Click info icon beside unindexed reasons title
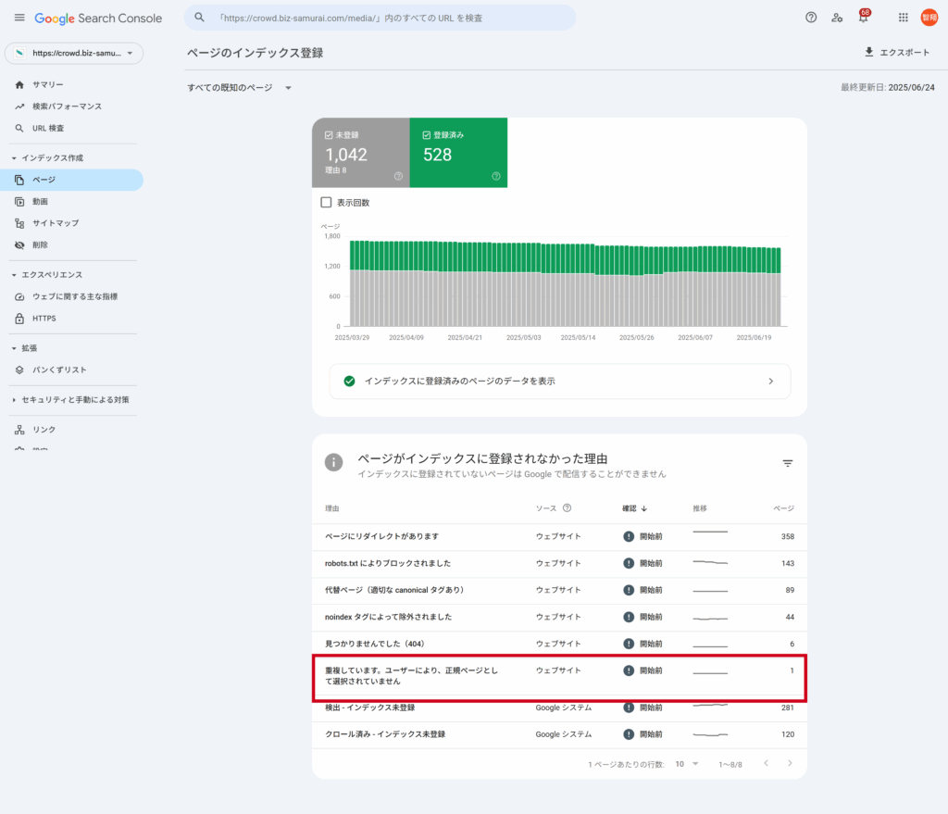This screenshot has height=814, width=948. [333, 463]
